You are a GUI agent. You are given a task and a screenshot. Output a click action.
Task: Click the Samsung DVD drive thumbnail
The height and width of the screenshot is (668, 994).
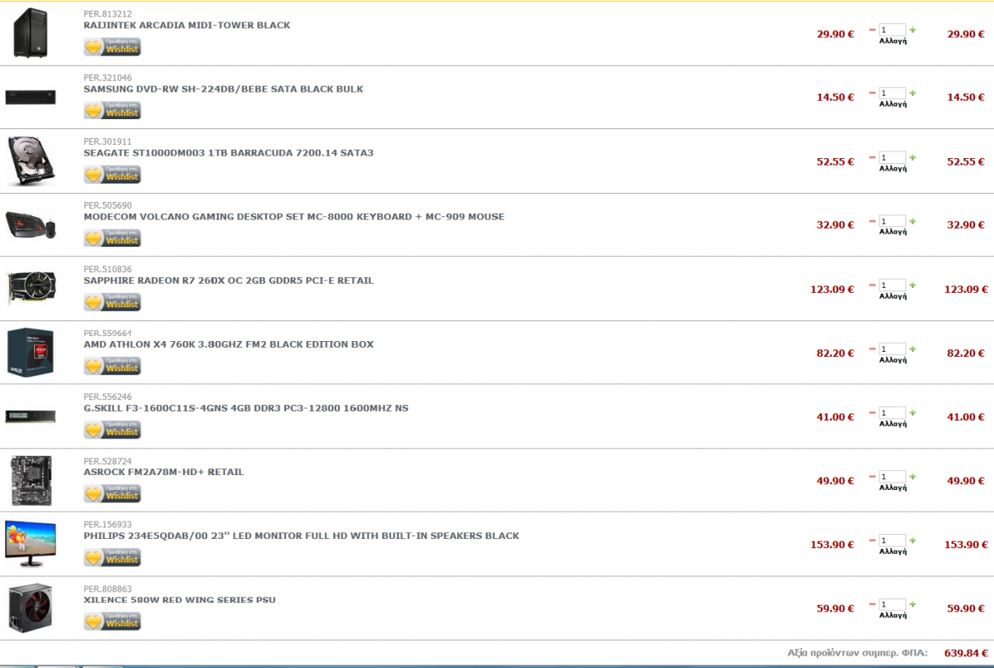tap(31, 97)
